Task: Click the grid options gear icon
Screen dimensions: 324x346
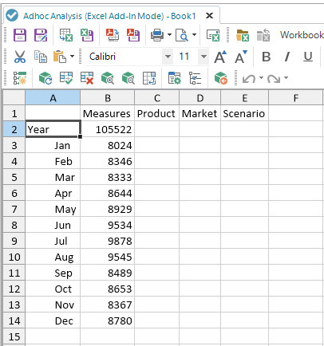Action: [x=175, y=78]
